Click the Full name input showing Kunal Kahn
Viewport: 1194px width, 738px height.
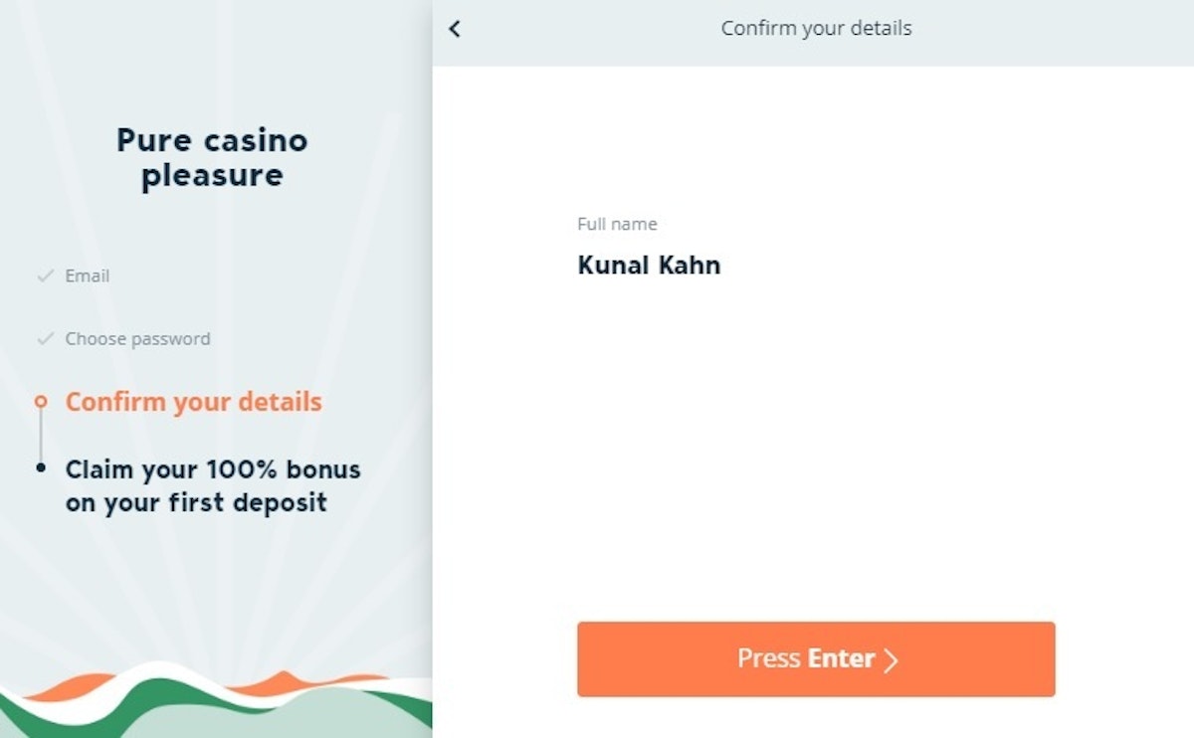pos(649,266)
